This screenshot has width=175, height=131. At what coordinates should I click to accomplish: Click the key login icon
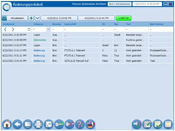59,124
